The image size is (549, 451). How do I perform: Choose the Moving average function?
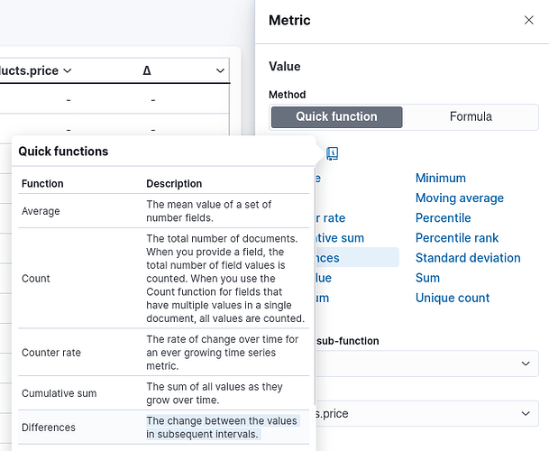pos(459,198)
